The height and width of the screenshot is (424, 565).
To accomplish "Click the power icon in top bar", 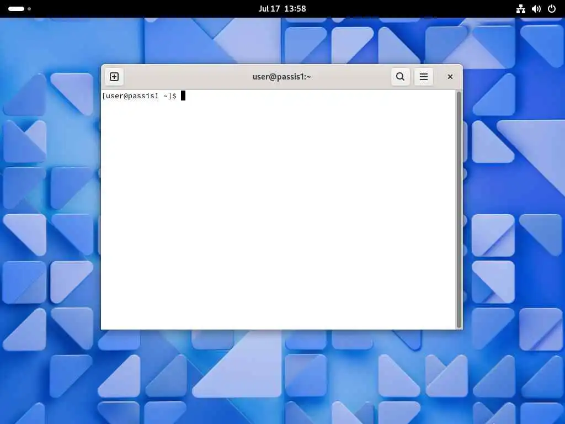I will [x=552, y=9].
